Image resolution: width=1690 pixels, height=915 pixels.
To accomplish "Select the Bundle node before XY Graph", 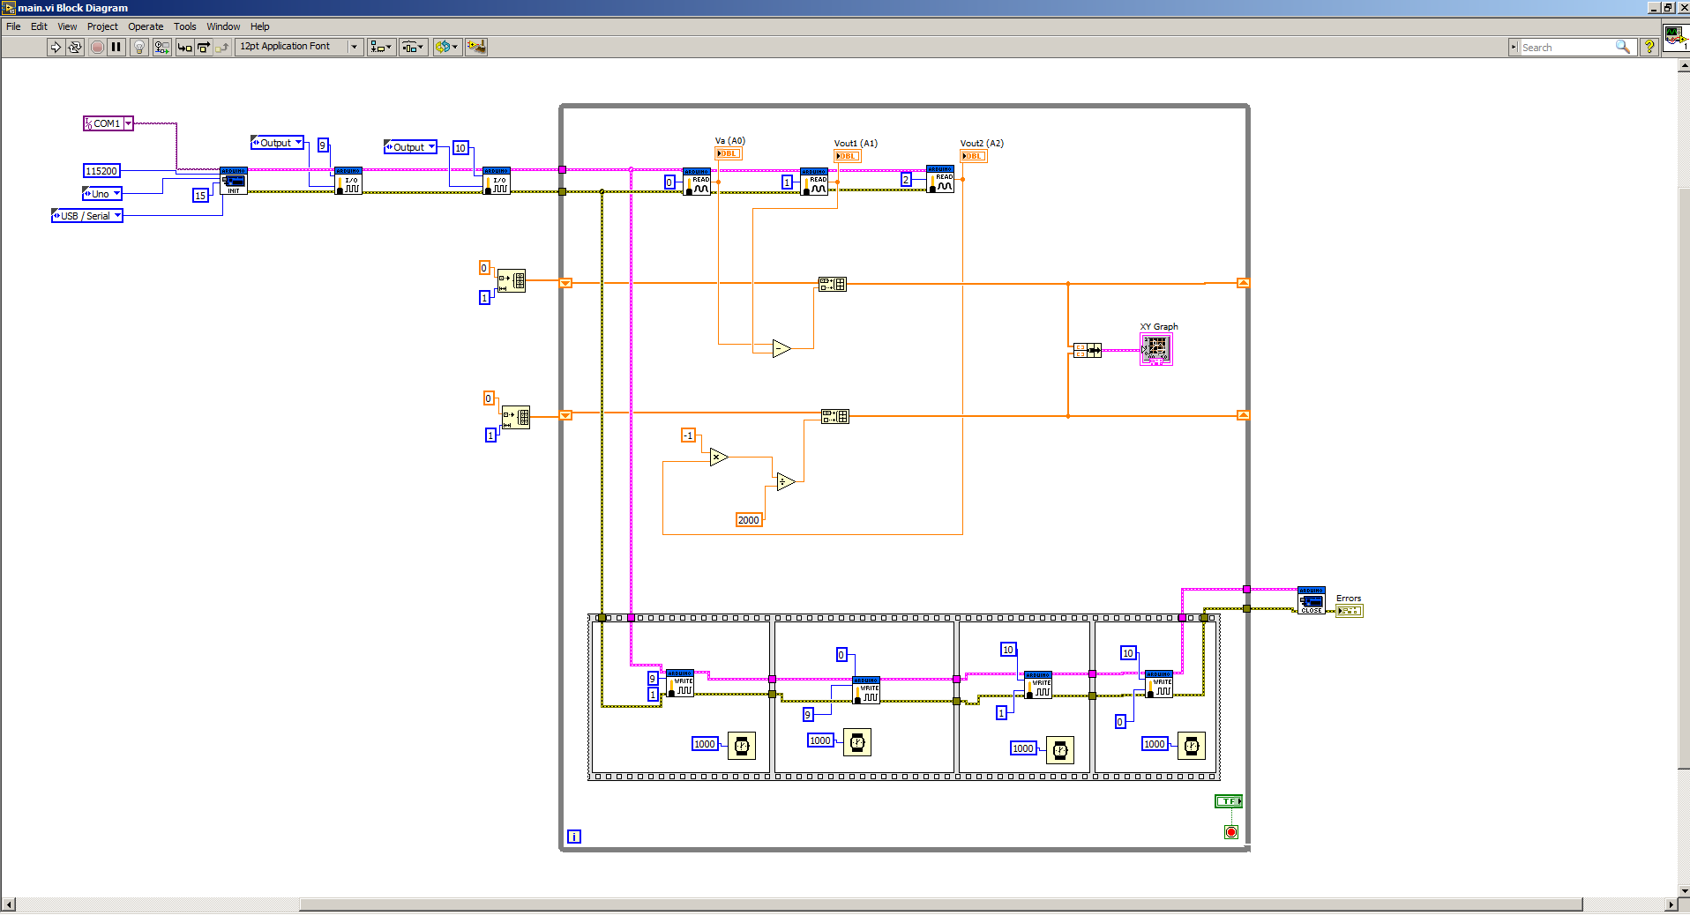I will click(1088, 350).
